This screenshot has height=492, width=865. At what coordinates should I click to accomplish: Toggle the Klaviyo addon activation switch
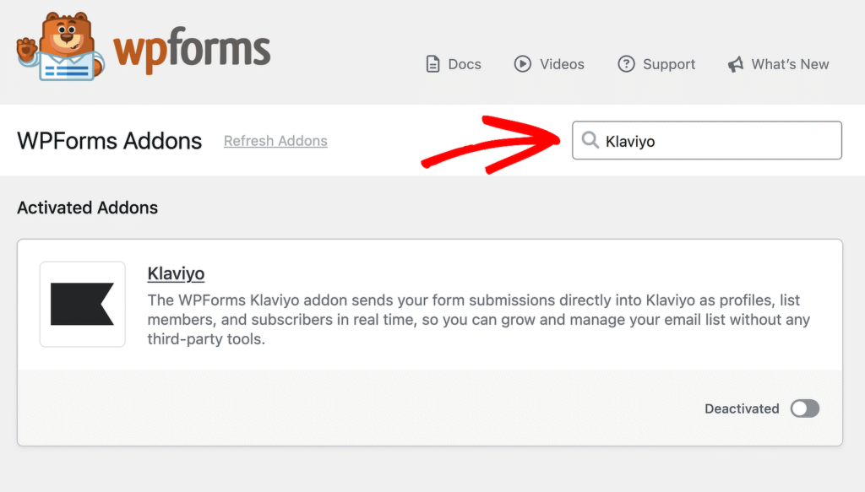[805, 408]
